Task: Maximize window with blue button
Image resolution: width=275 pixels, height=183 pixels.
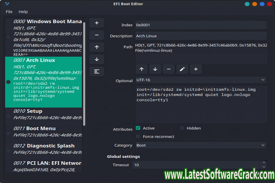Action: 262,4
